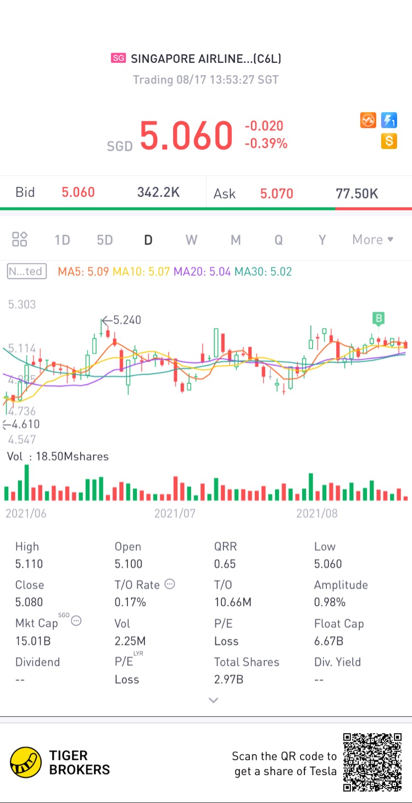Switch to the 5D chart tab
The width and height of the screenshot is (412, 803).
click(104, 240)
